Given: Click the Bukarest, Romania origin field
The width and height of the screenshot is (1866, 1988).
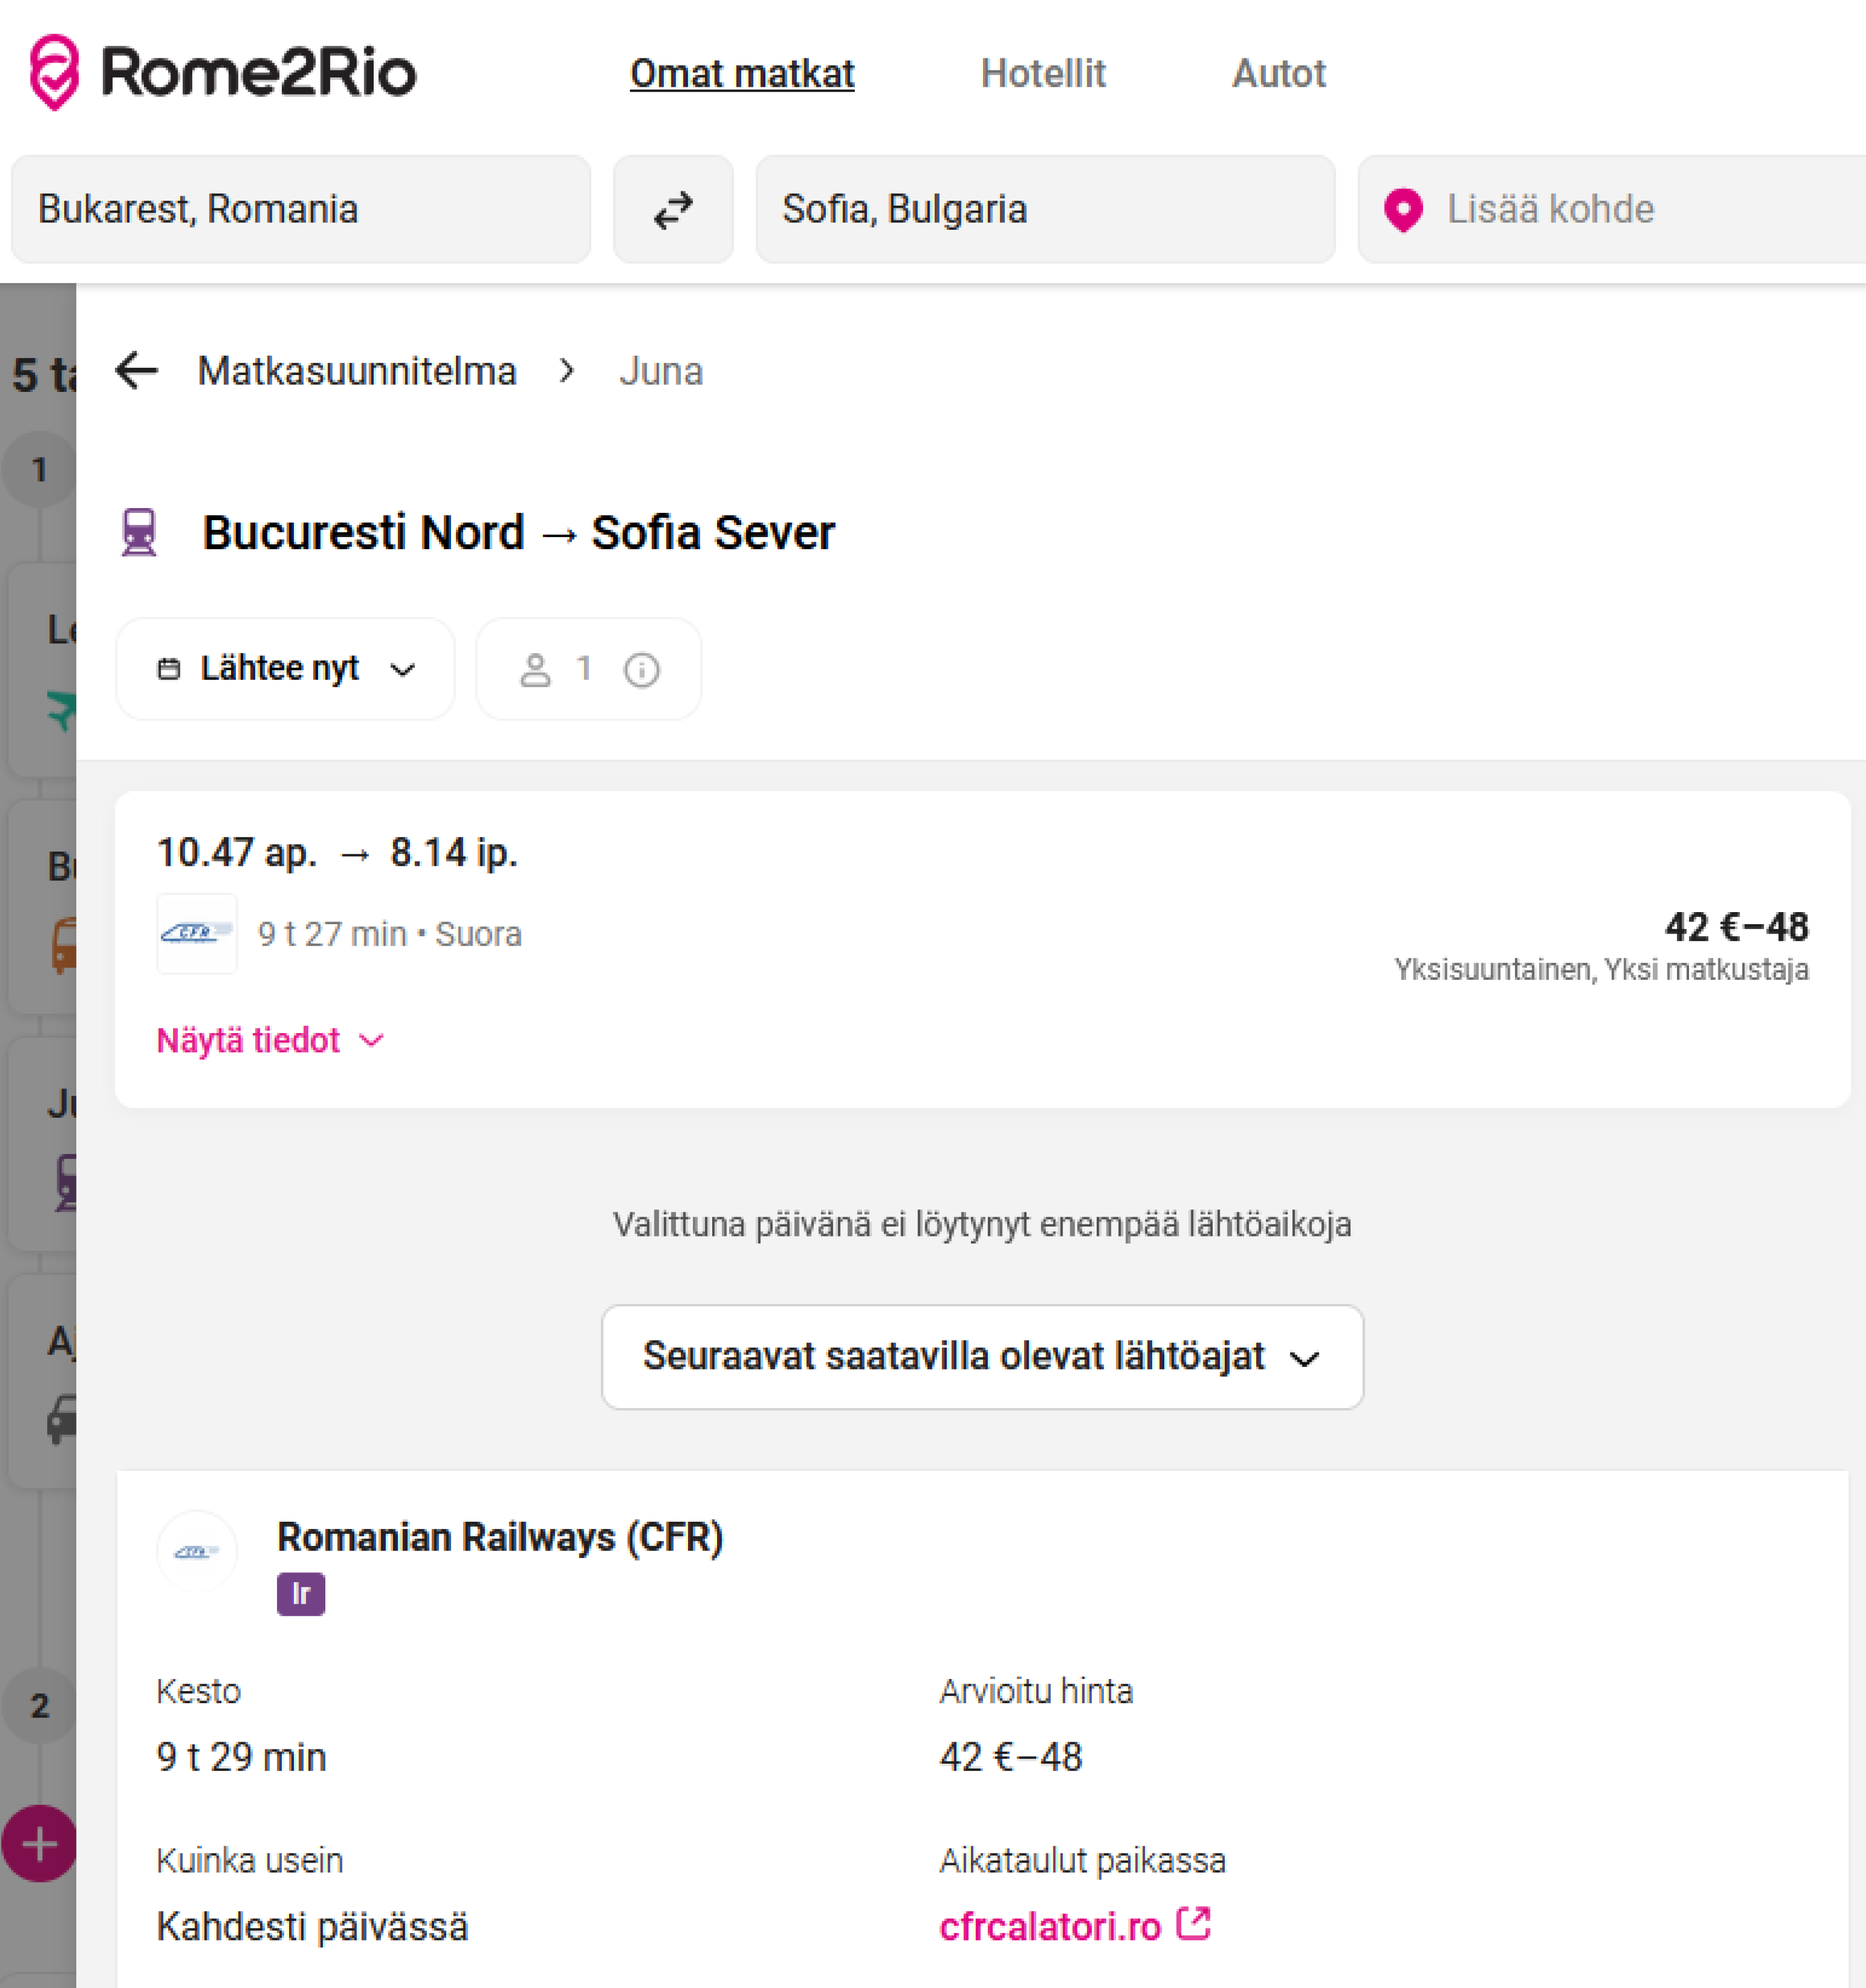Looking at the screenshot, I should click(300, 210).
